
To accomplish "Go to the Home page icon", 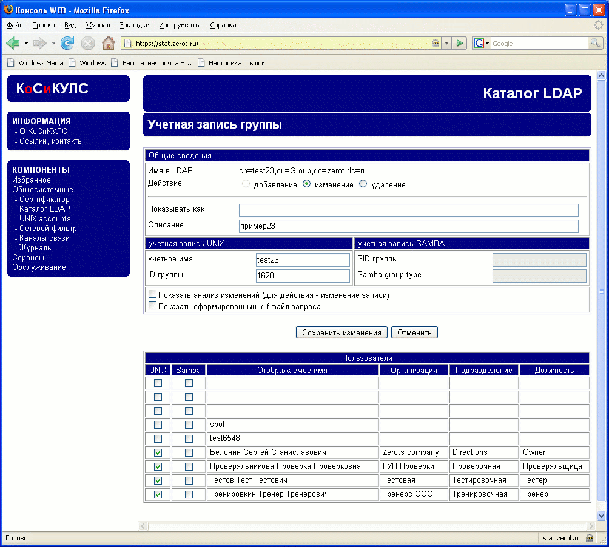I will (x=109, y=43).
